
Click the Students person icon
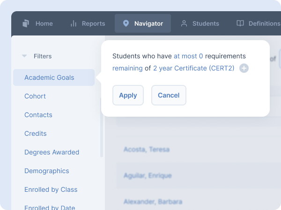[x=184, y=23]
